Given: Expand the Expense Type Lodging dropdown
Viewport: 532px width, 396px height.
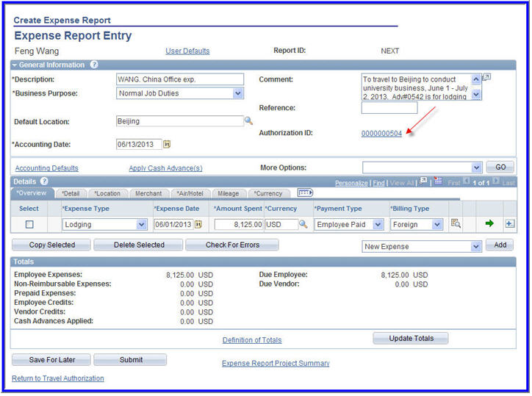Looking at the screenshot, I should point(142,225).
